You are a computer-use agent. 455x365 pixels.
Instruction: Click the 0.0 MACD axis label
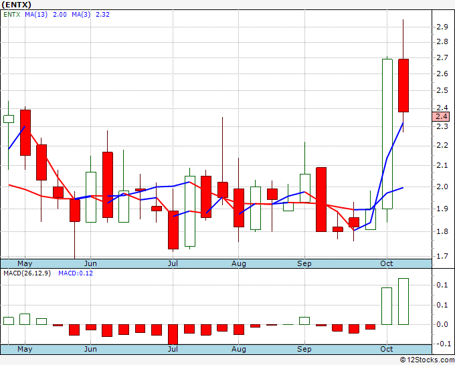click(442, 324)
